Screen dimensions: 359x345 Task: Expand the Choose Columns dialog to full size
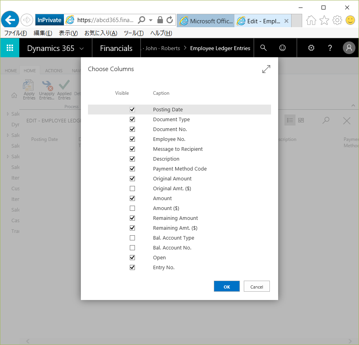point(266,69)
